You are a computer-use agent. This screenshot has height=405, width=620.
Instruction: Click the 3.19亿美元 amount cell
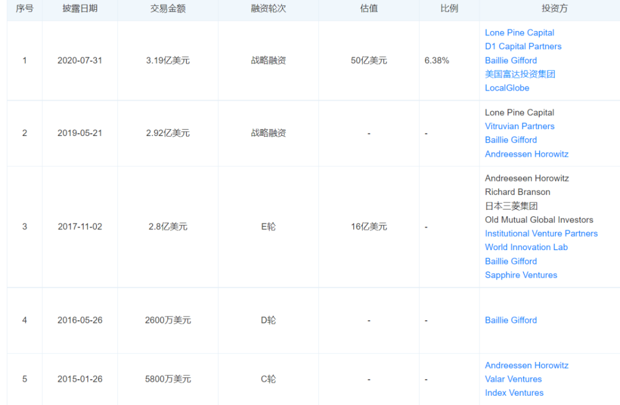(x=168, y=60)
